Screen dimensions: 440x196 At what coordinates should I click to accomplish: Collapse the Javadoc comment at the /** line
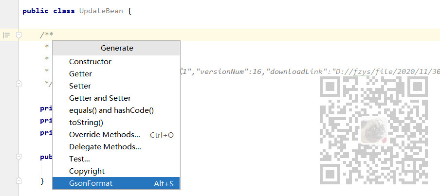(x=19, y=35)
